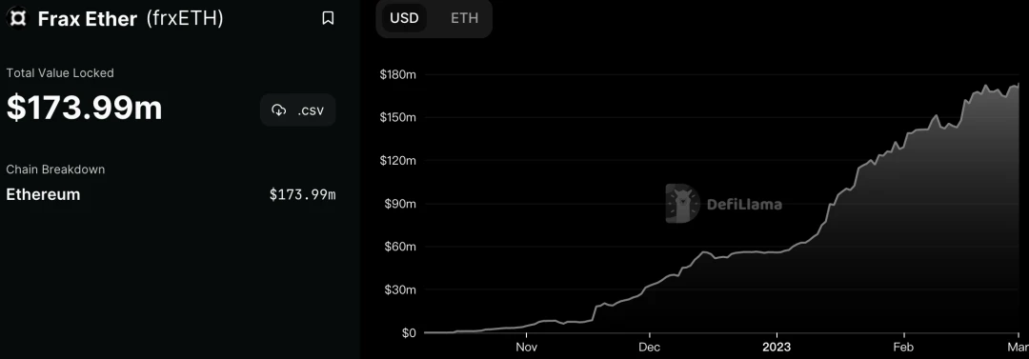This screenshot has height=359, width=1029.
Task: Click the Total Value Locked label
Action: (60, 73)
